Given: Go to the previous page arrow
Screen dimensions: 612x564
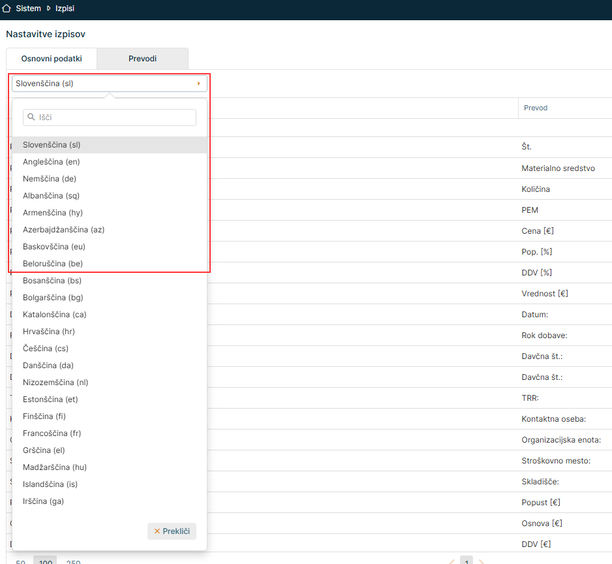Looking at the screenshot, I should (x=451, y=561).
